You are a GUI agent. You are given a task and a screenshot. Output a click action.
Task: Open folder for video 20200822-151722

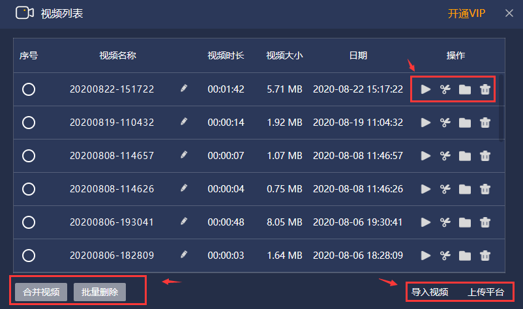pyautogui.click(x=464, y=89)
